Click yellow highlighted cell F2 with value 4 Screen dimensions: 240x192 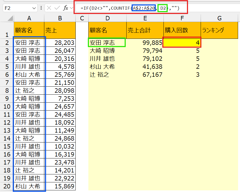tap(182, 43)
